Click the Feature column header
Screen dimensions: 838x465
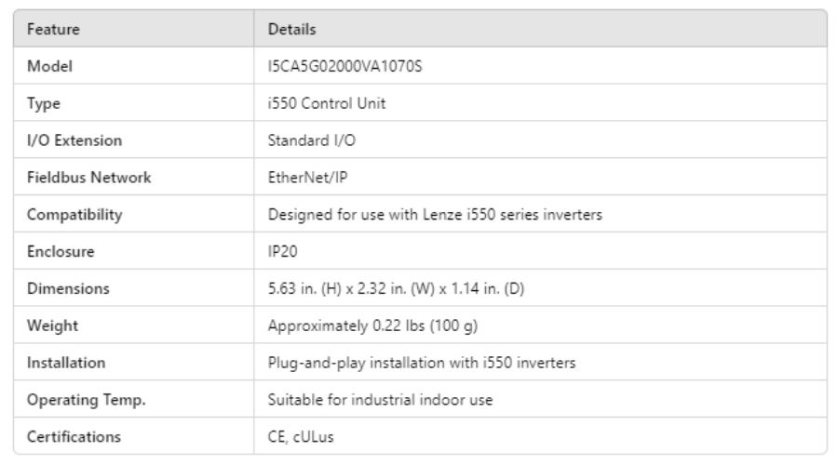53,30
